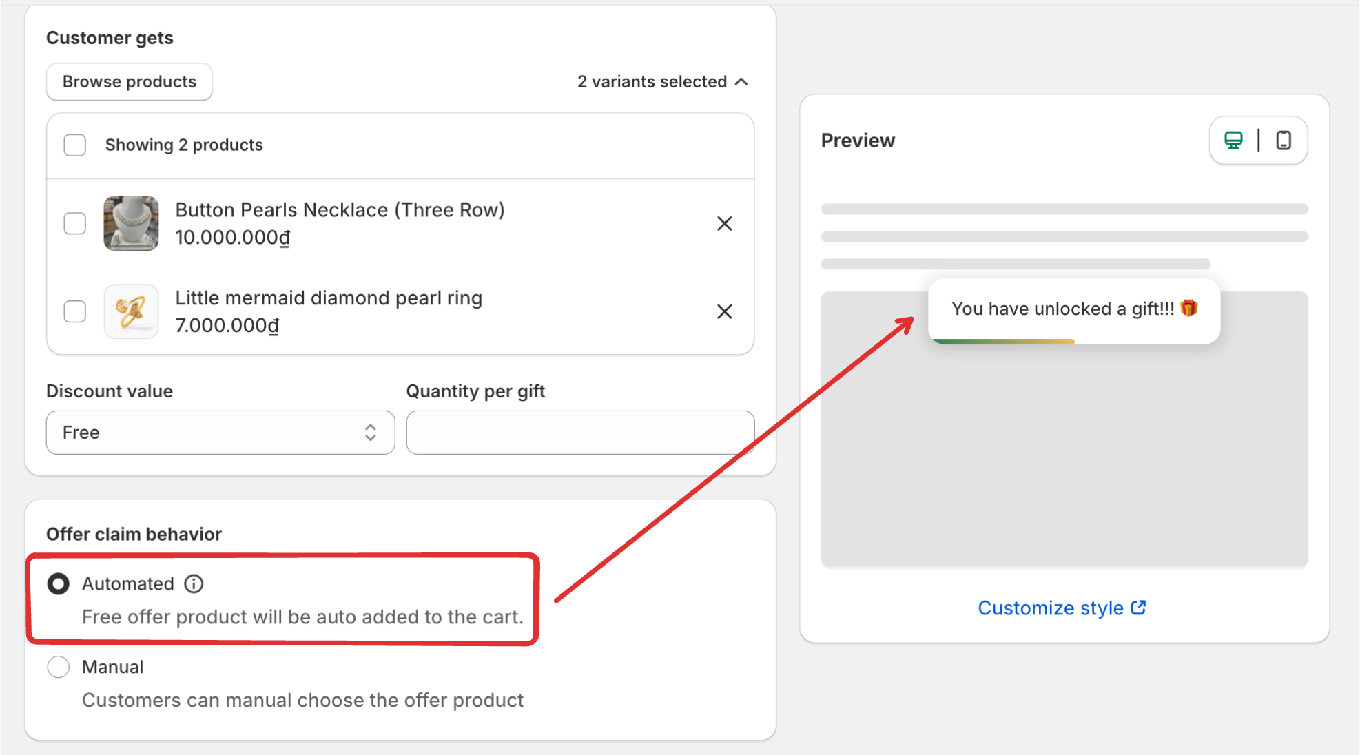Click the Automated info icon
The height and width of the screenshot is (755, 1360).
tap(194, 584)
